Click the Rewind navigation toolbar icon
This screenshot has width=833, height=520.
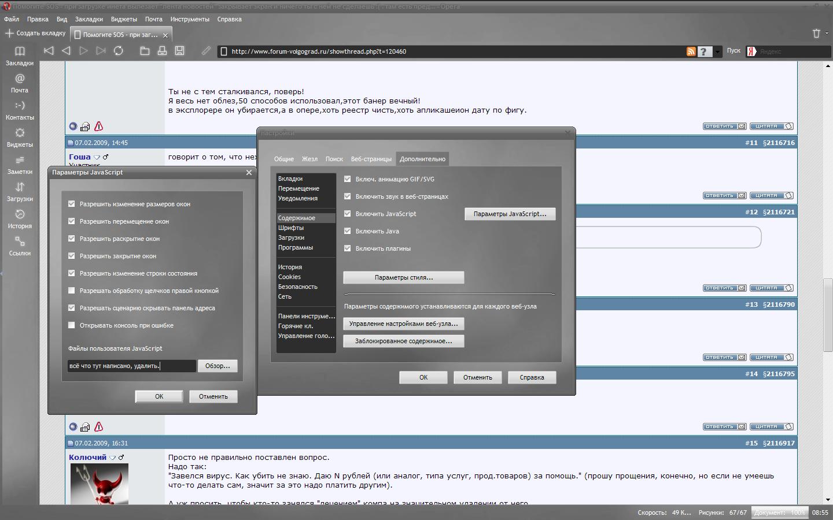49,51
